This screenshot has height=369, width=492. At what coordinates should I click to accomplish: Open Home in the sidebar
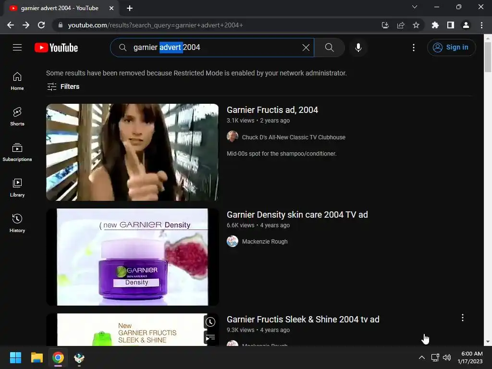[17, 81]
